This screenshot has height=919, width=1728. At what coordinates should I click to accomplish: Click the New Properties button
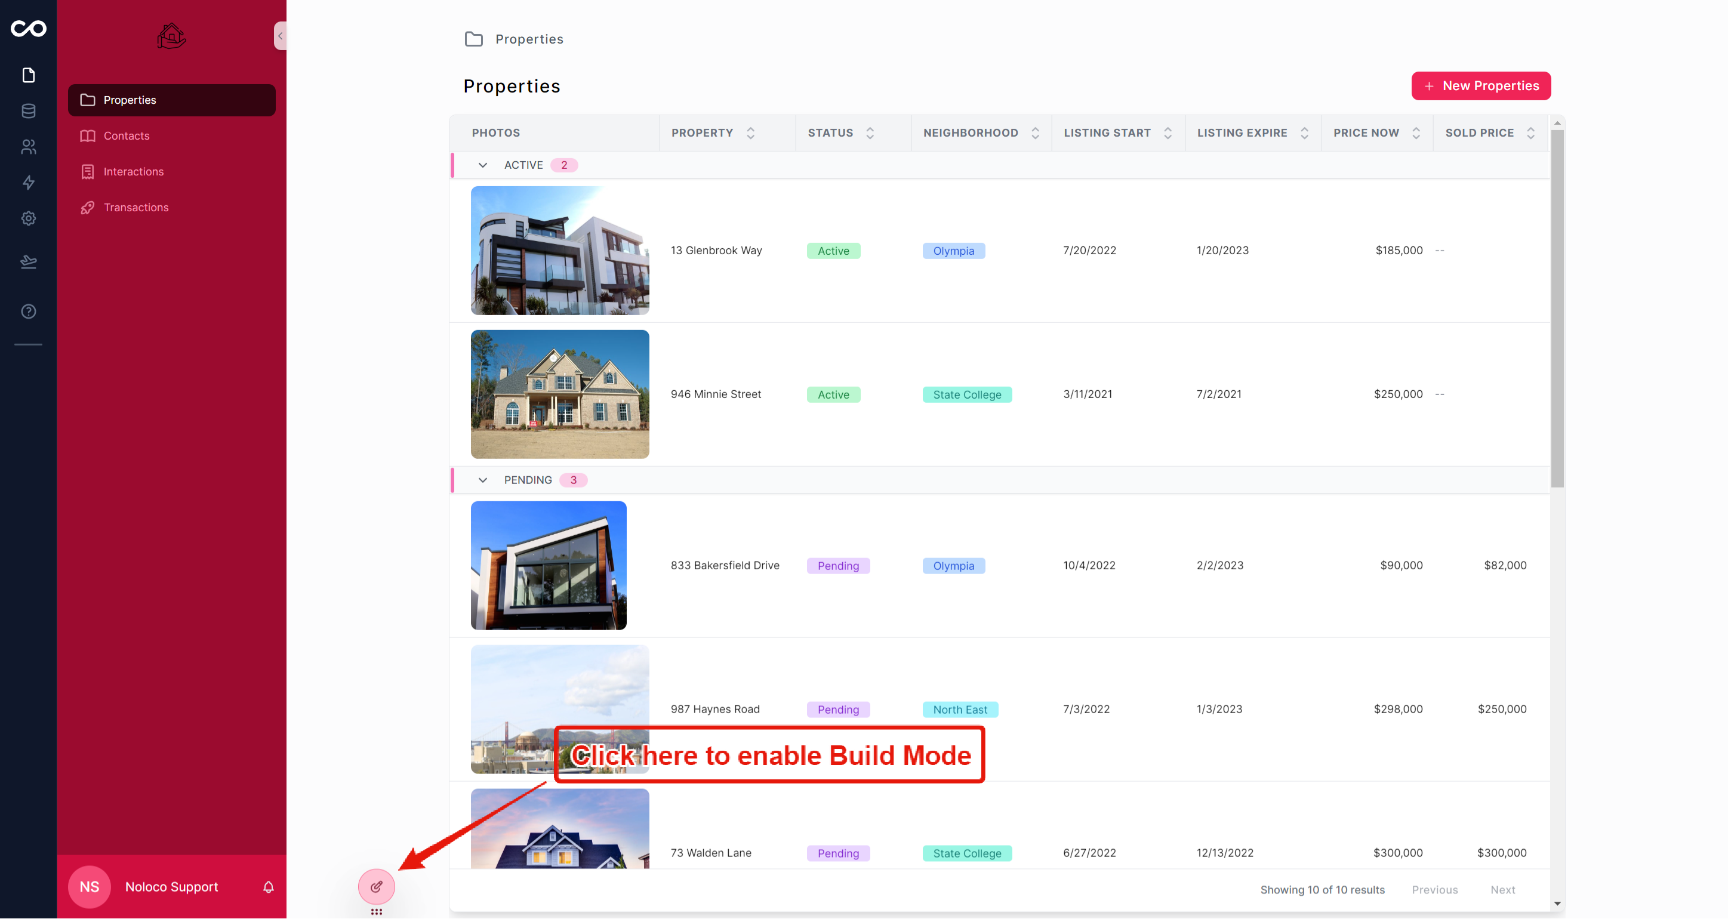(1480, 86)
